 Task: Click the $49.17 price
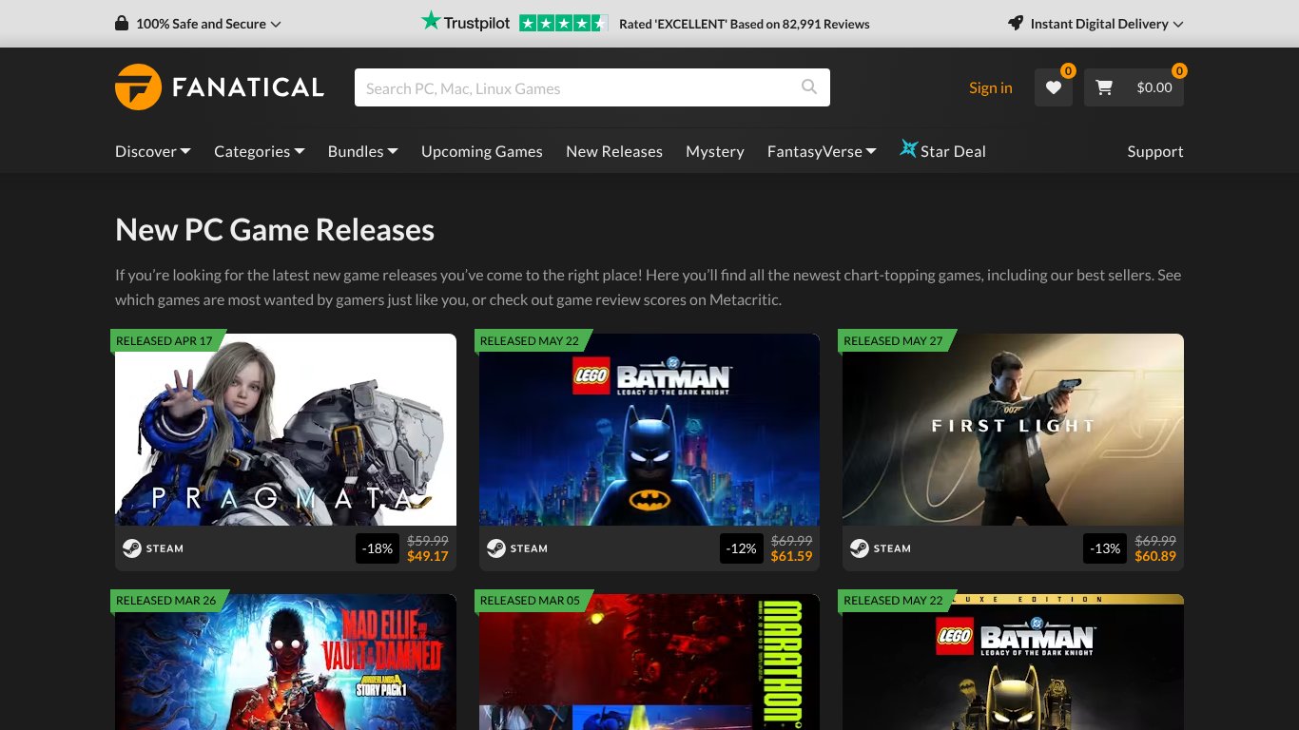click(x=427, y=556)
